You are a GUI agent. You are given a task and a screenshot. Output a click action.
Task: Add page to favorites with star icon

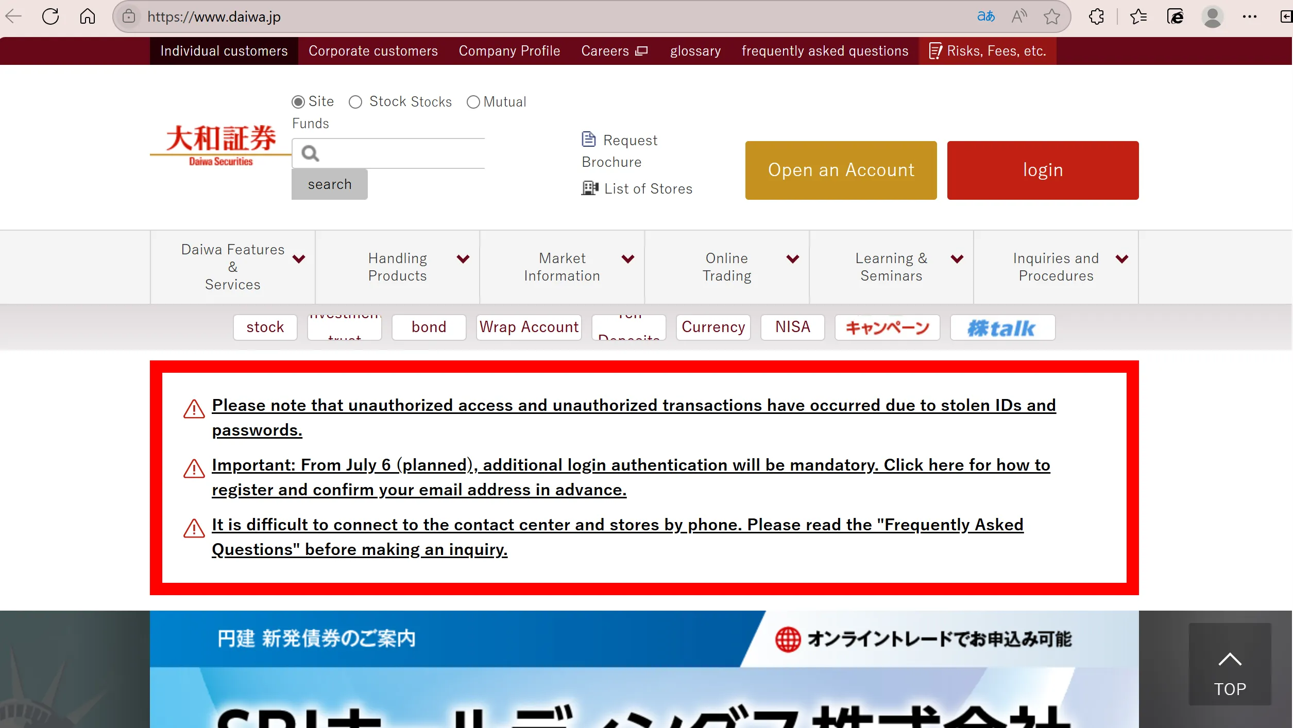point(1052,16)
